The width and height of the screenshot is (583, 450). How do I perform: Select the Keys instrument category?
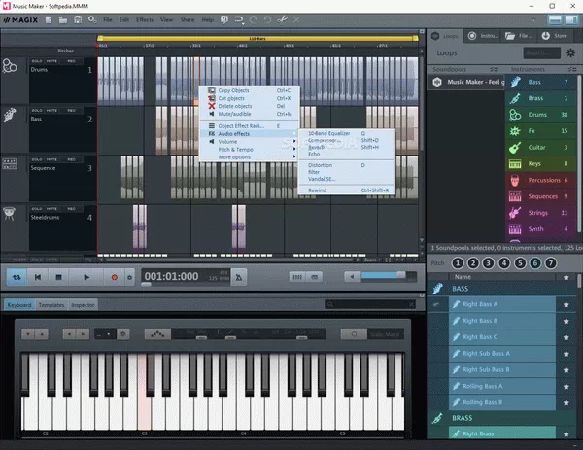pyautogui.click(x=540, y=163)
